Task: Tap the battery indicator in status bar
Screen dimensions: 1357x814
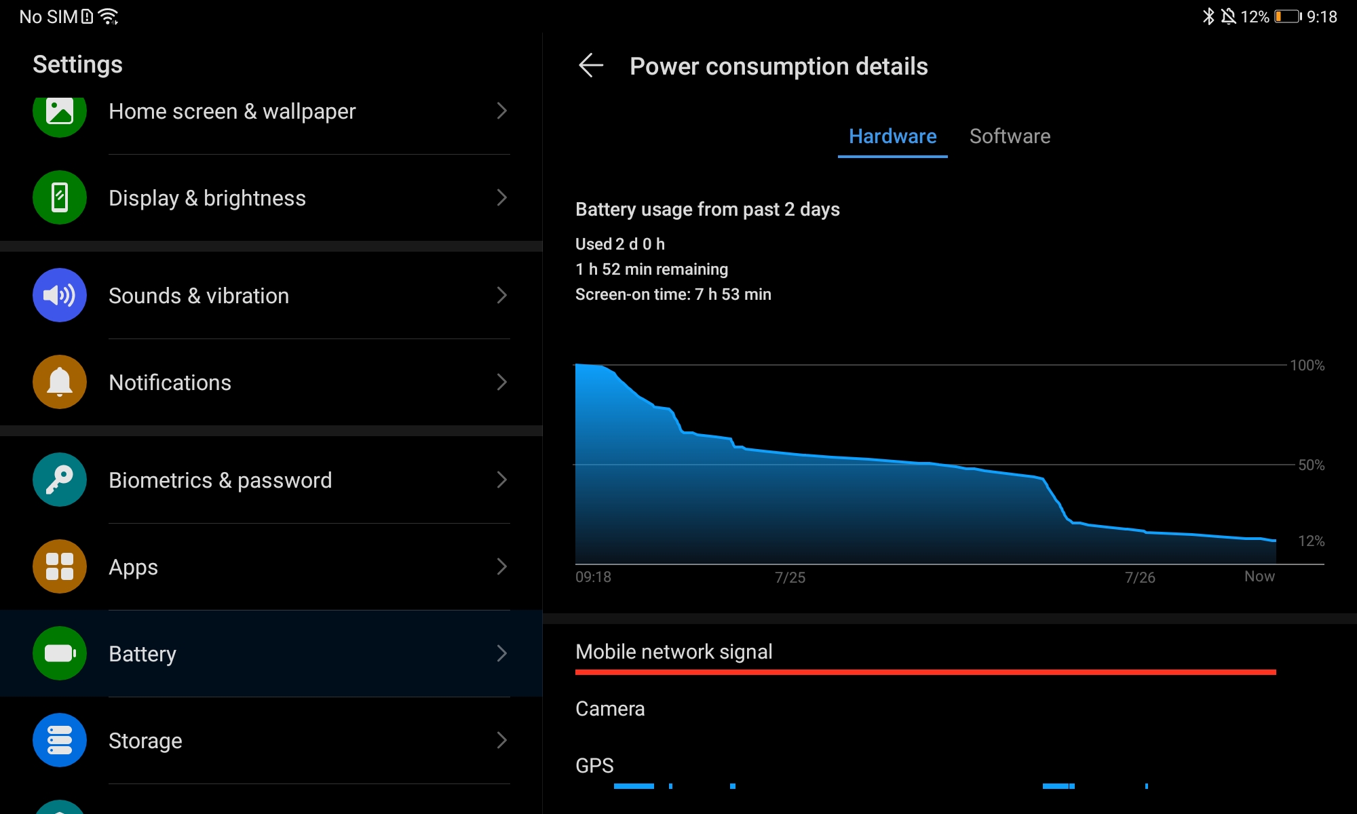Action: point(1287,16)
